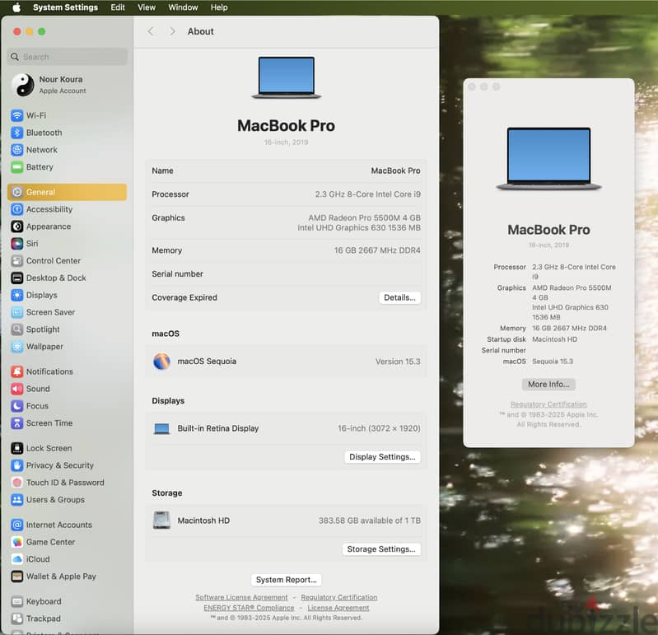Click the Trackpad sidebar icon
The image size is (658, 635).
point(16,619)
